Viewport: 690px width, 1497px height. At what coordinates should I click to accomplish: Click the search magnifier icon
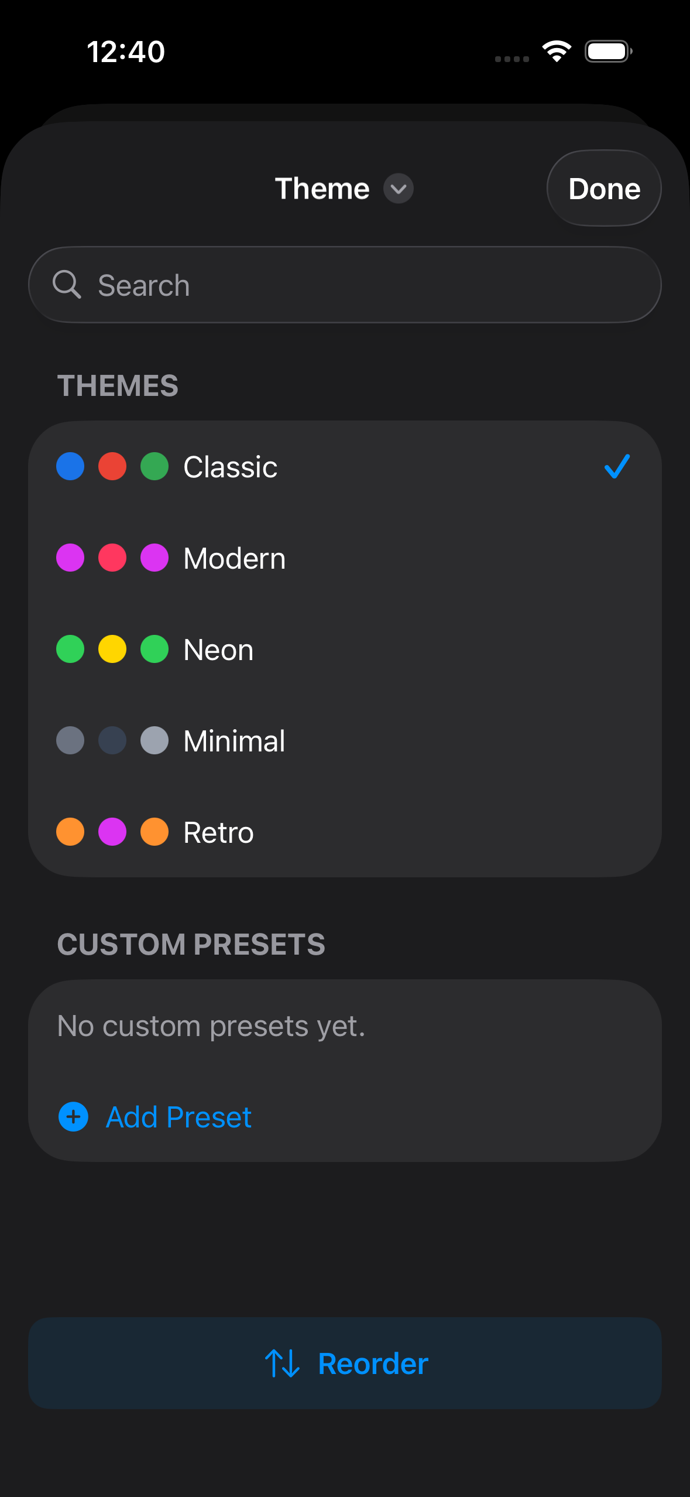tap(68, 285)
